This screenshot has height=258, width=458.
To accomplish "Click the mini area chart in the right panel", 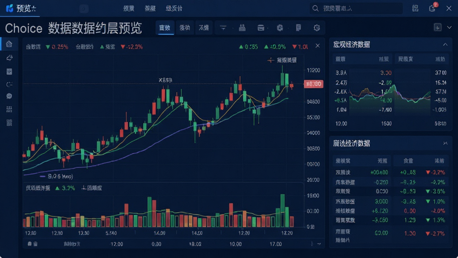I will (x=390, y=99).
